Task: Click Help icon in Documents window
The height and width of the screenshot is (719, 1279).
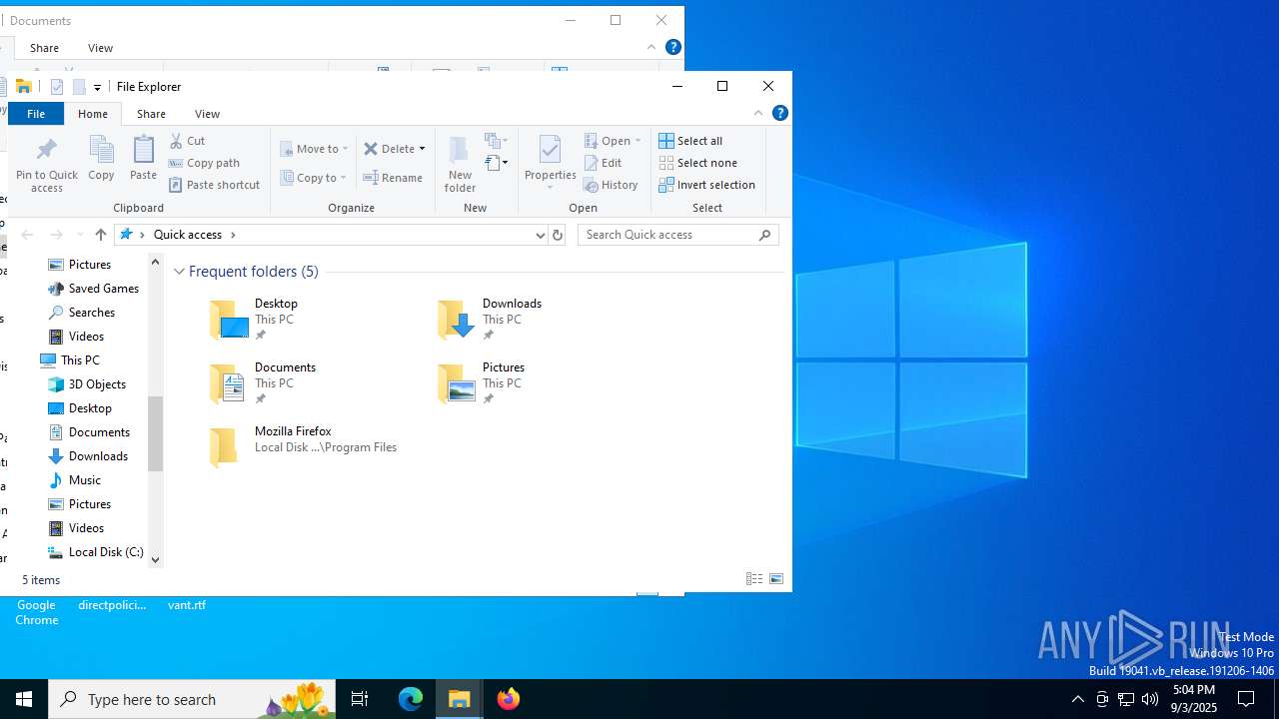Action: tap(673, 47)
